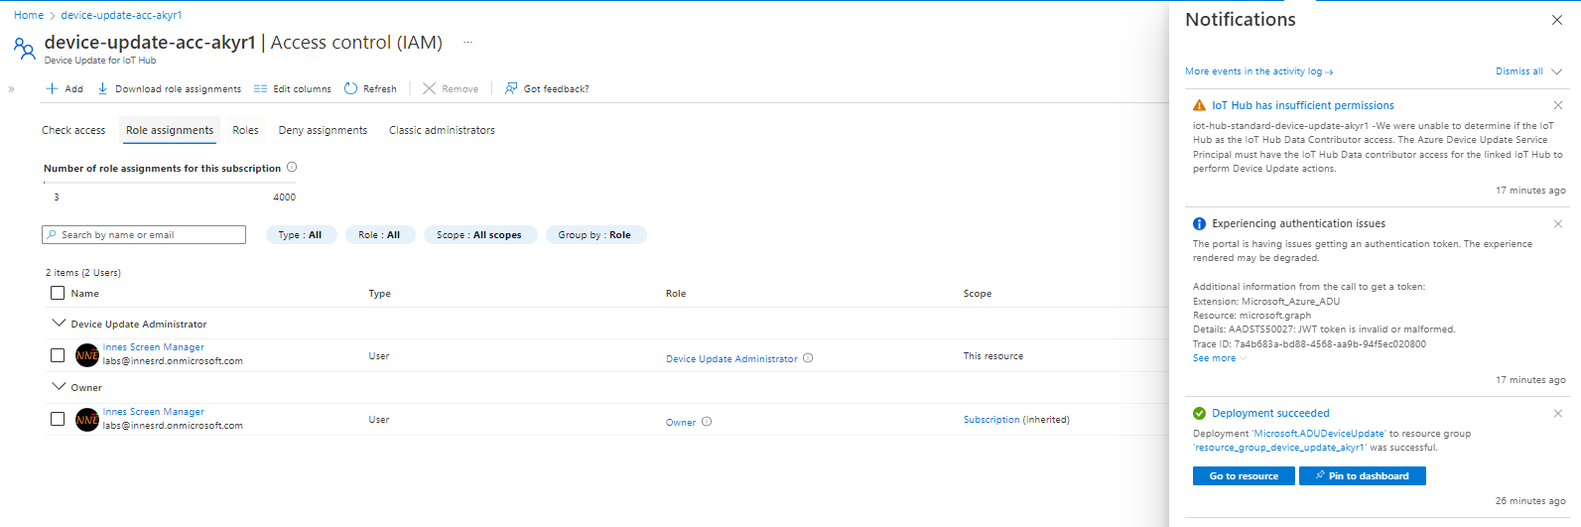Expand See more in authentication notification
The width and height of the screenshot is (1581, 527).
(1219, 358)
